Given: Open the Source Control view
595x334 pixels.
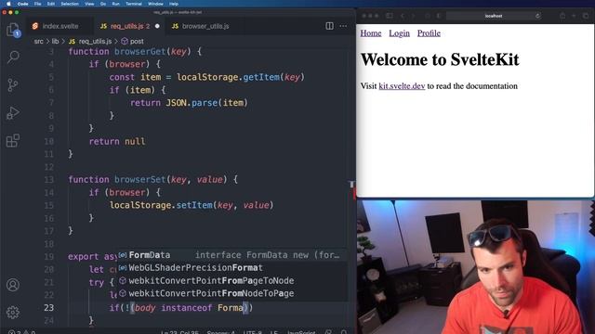Looking at the screenshot, I should tap(13, 84).
